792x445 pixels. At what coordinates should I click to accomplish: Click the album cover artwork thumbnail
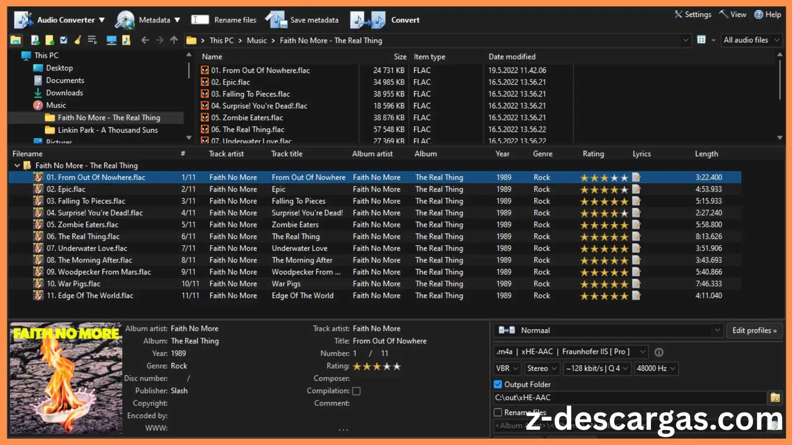[66, 378]
